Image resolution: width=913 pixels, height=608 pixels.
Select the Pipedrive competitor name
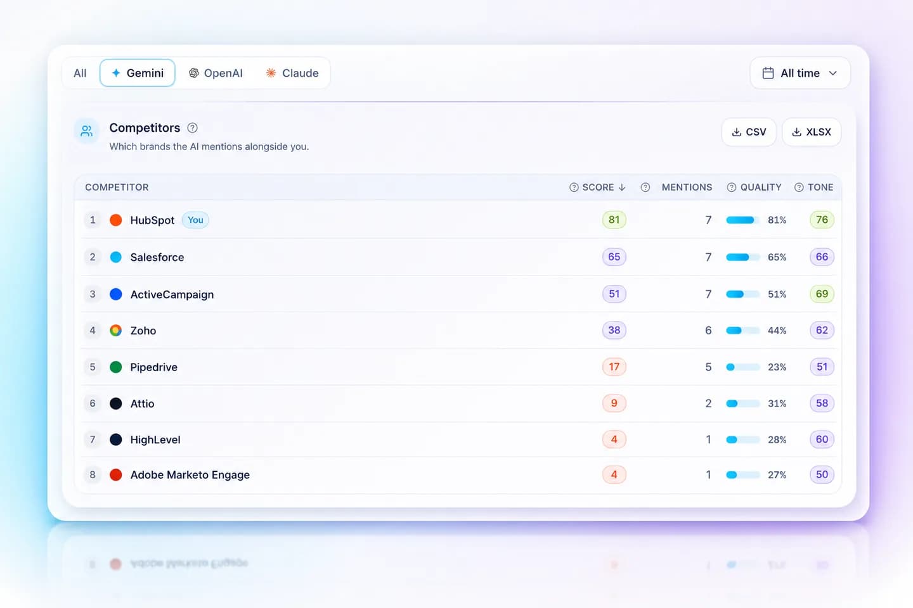[x=154, y=367]
